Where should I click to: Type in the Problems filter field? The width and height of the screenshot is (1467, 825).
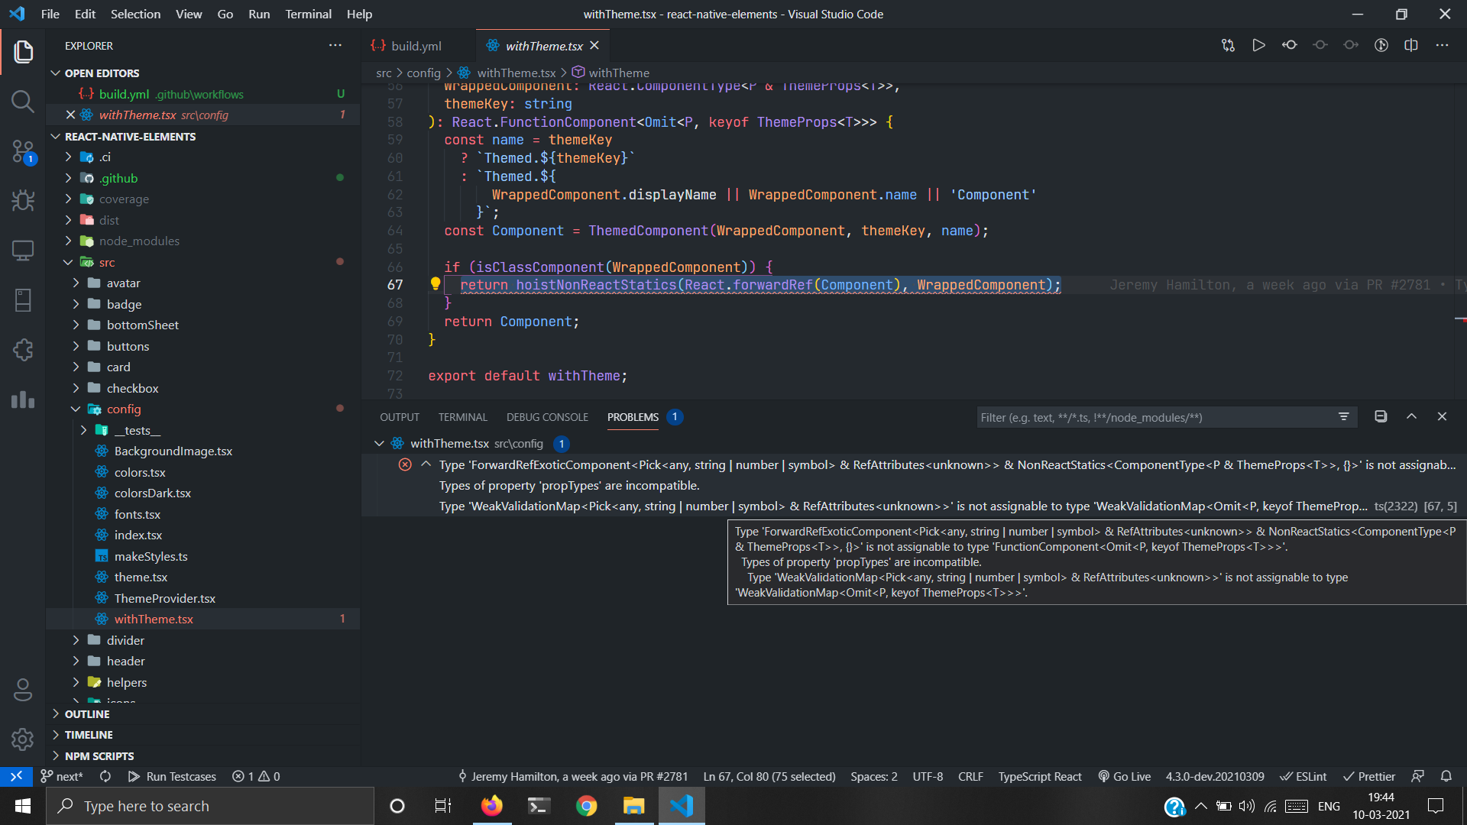click(1146, 417)
